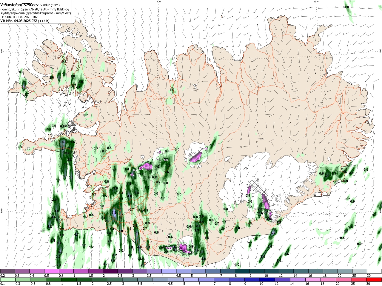
Task: Click the 'VT: Mán. 04.08.2025 07Z (+13 h)' line
Action: pos(25,21)
